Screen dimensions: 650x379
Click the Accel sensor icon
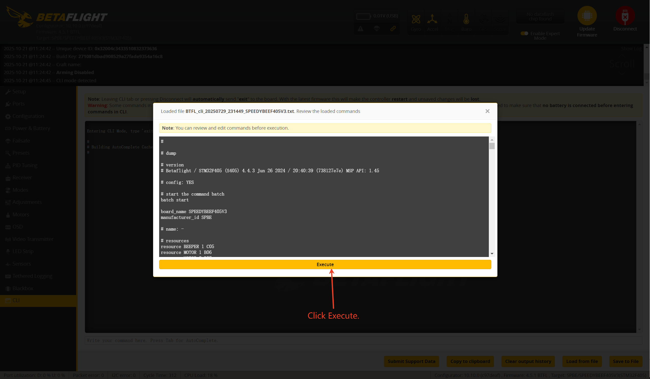(x=432, y=19)
